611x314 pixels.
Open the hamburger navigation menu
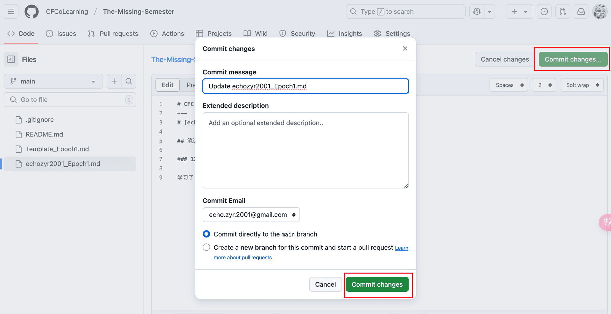tap(11, 12)
